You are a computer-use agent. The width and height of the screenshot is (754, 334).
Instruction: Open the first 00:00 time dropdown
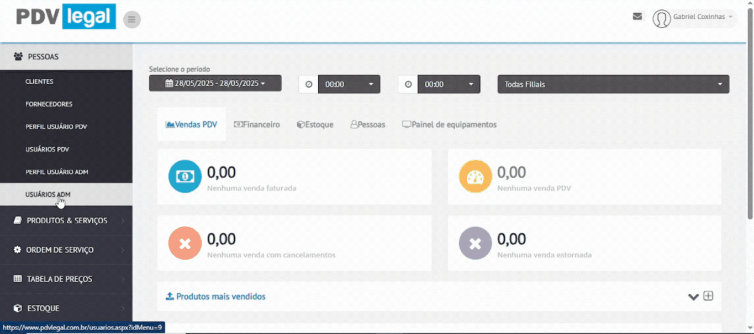point(349,84)
